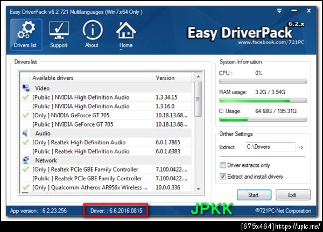Click version value 10.0.0.336

click(x=167, y=187)
